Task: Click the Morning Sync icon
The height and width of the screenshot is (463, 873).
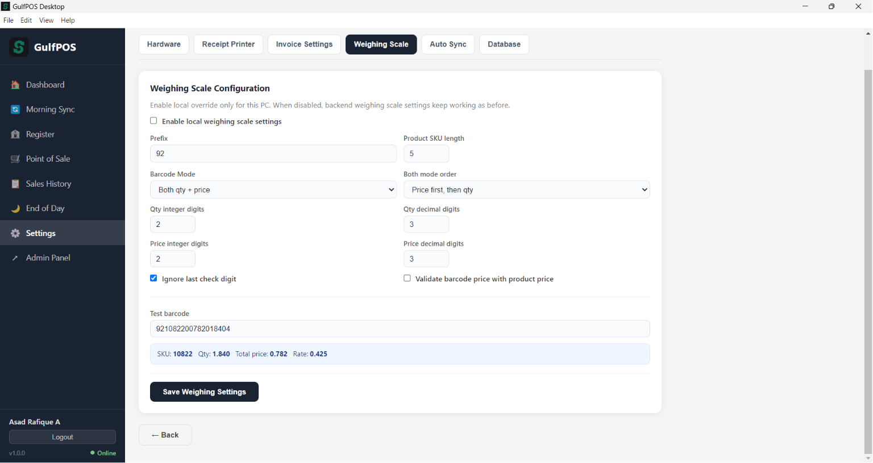Action: (x=15, y=110)
